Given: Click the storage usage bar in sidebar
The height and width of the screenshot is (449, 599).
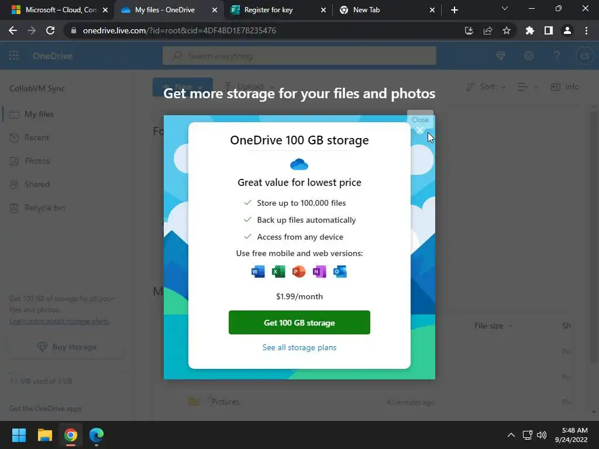Looking at the screenshot, I should (67, 373).
